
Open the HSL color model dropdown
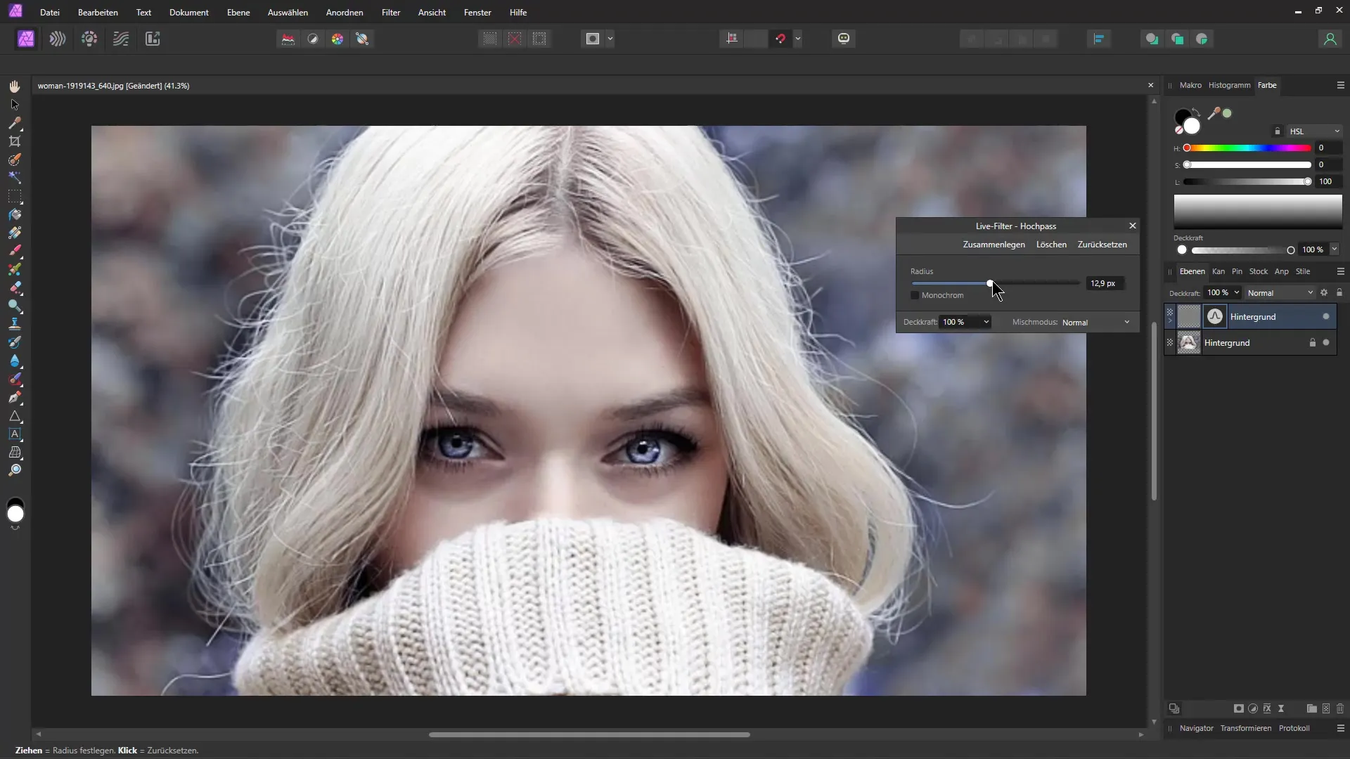pos(1315,131)
